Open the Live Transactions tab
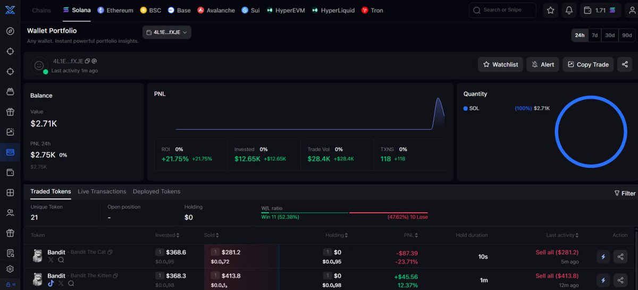 click(x=102, y=191)
